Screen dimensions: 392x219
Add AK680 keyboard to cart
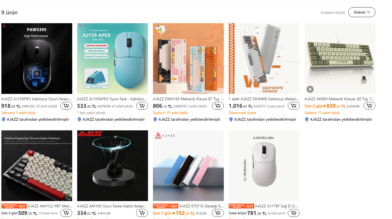(x=369, y=106)
